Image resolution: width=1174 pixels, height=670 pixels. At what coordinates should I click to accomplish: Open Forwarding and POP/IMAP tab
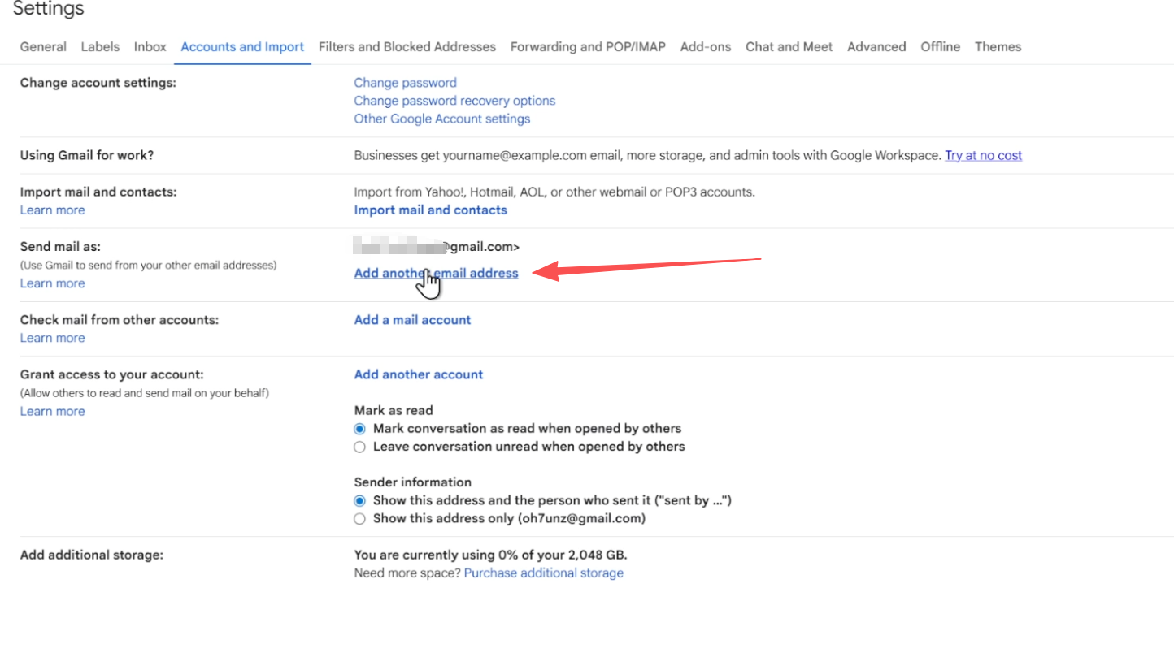coord(588,47)
